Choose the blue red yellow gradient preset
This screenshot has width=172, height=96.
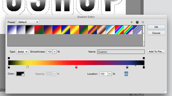[57, 30]
